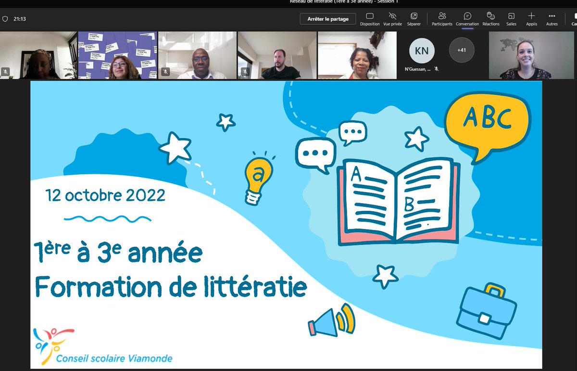Click the shield security icon

click(5, 19)
